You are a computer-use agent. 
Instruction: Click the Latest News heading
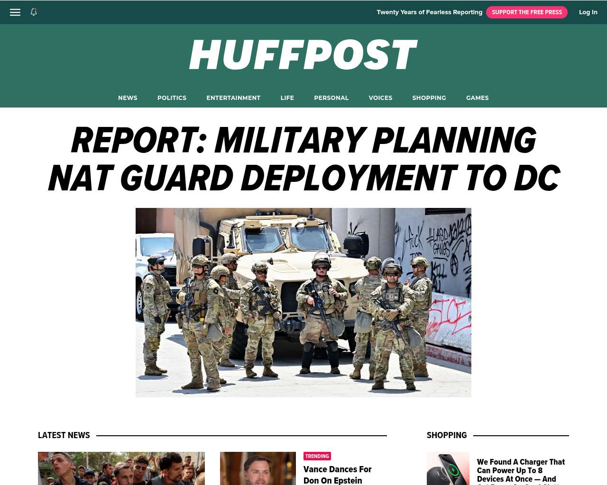click(x=64, y=435)
